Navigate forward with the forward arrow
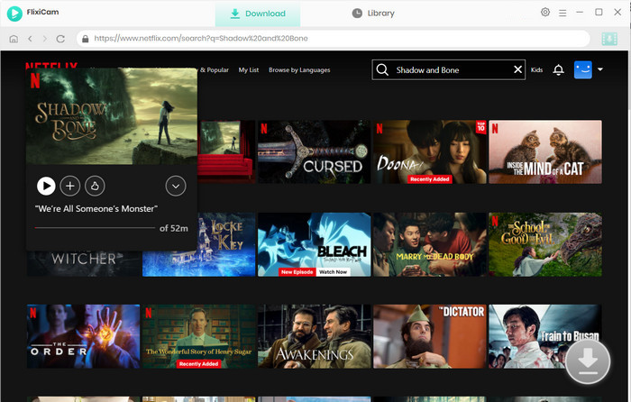Image resolution: width=631 pixels, height=402 pixels. click(45, 39)
